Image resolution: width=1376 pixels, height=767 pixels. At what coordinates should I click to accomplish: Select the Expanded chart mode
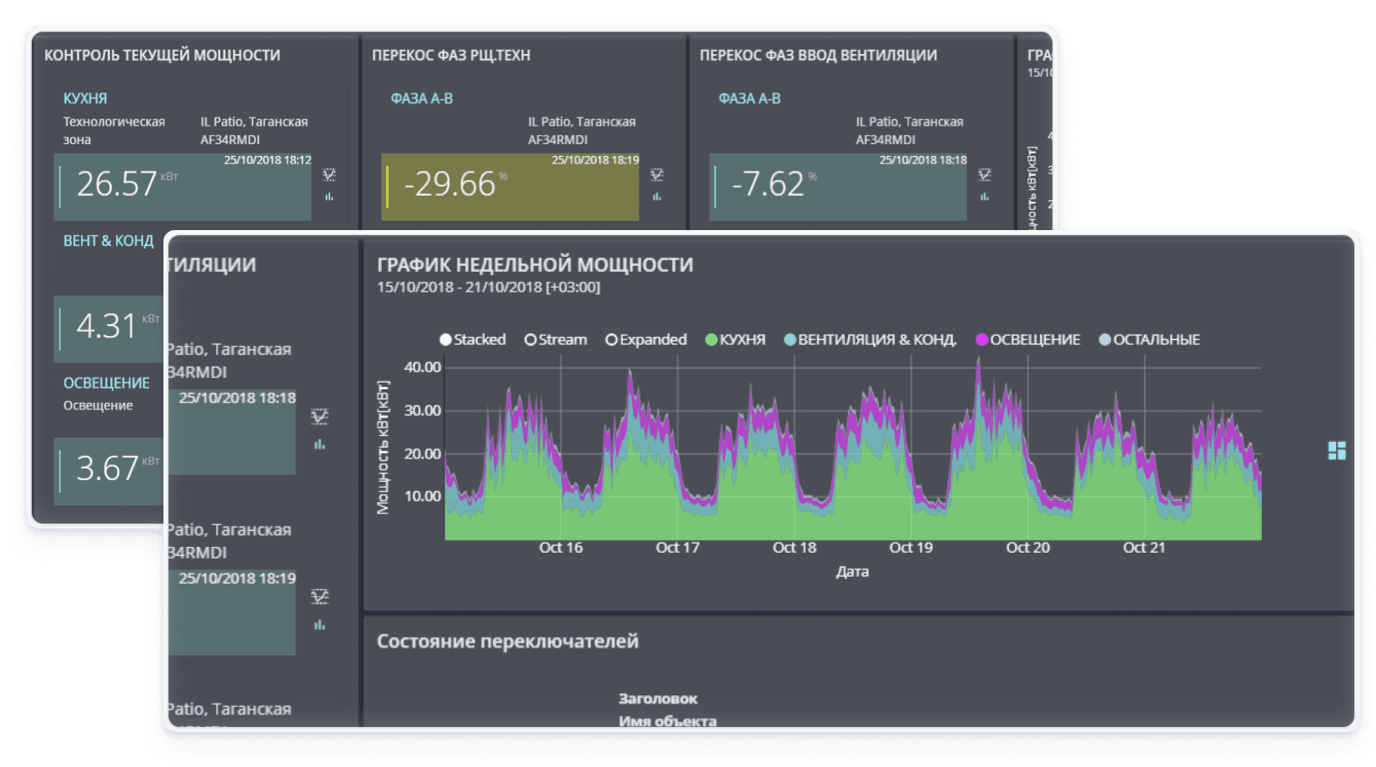646,339
